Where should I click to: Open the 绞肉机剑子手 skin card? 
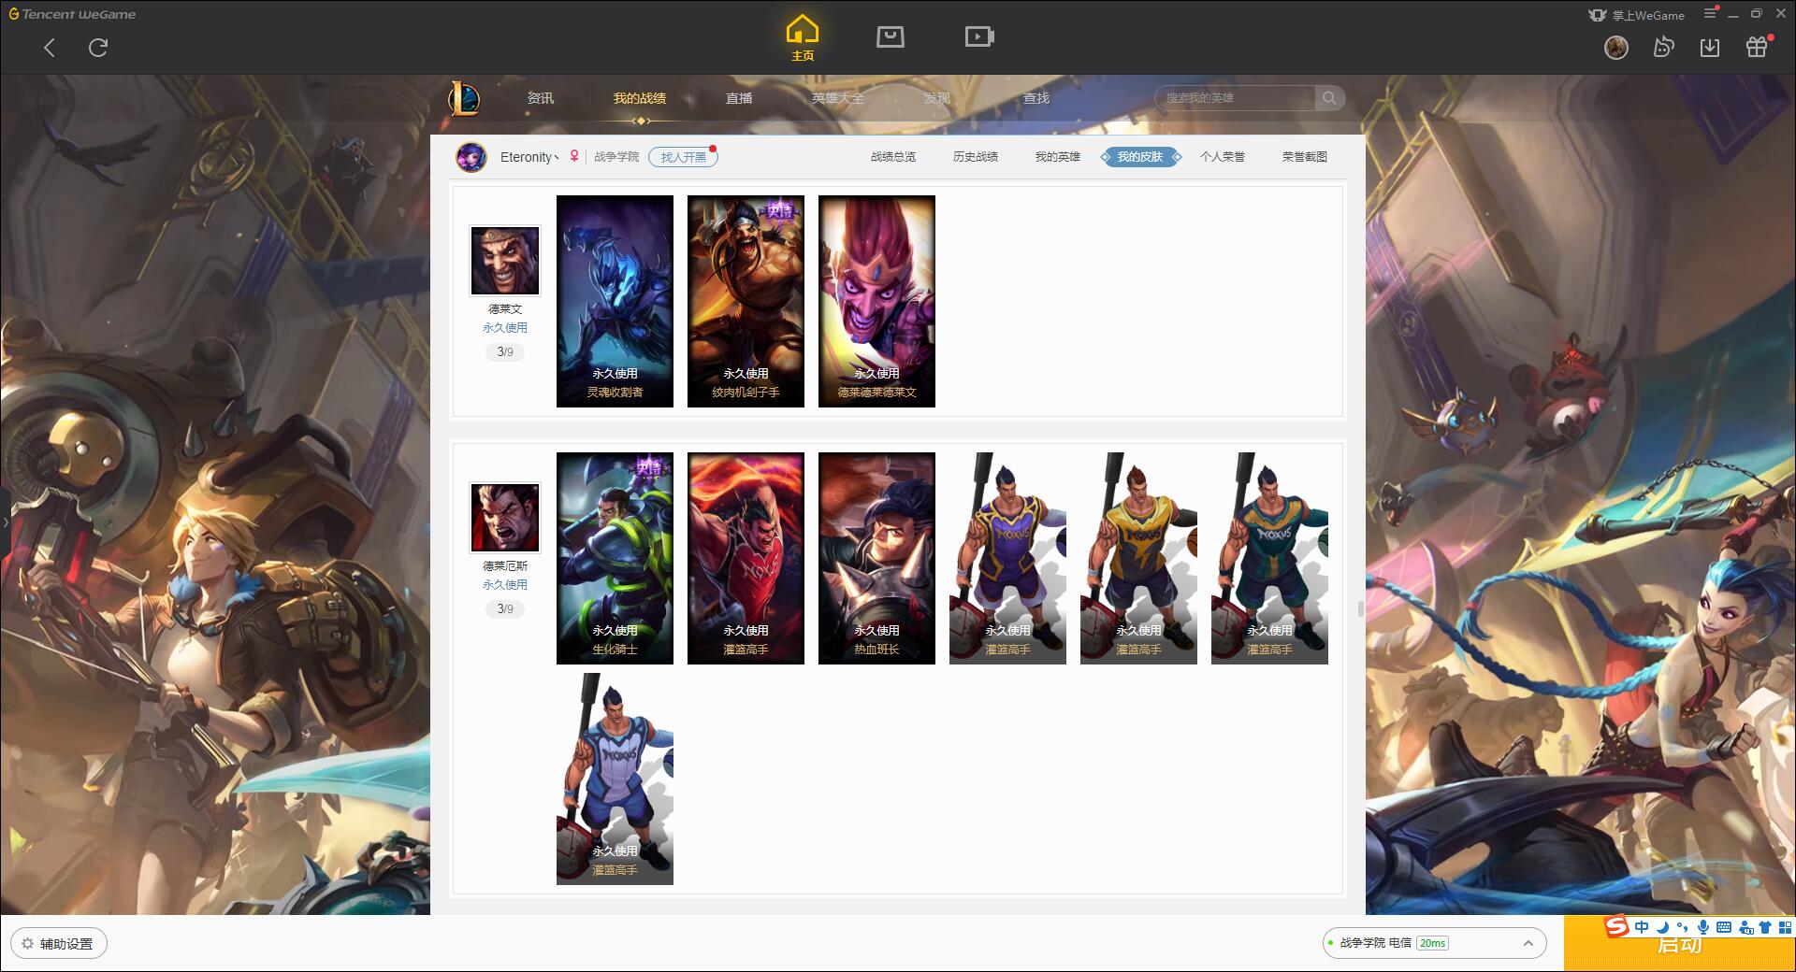tap(746, 301)
